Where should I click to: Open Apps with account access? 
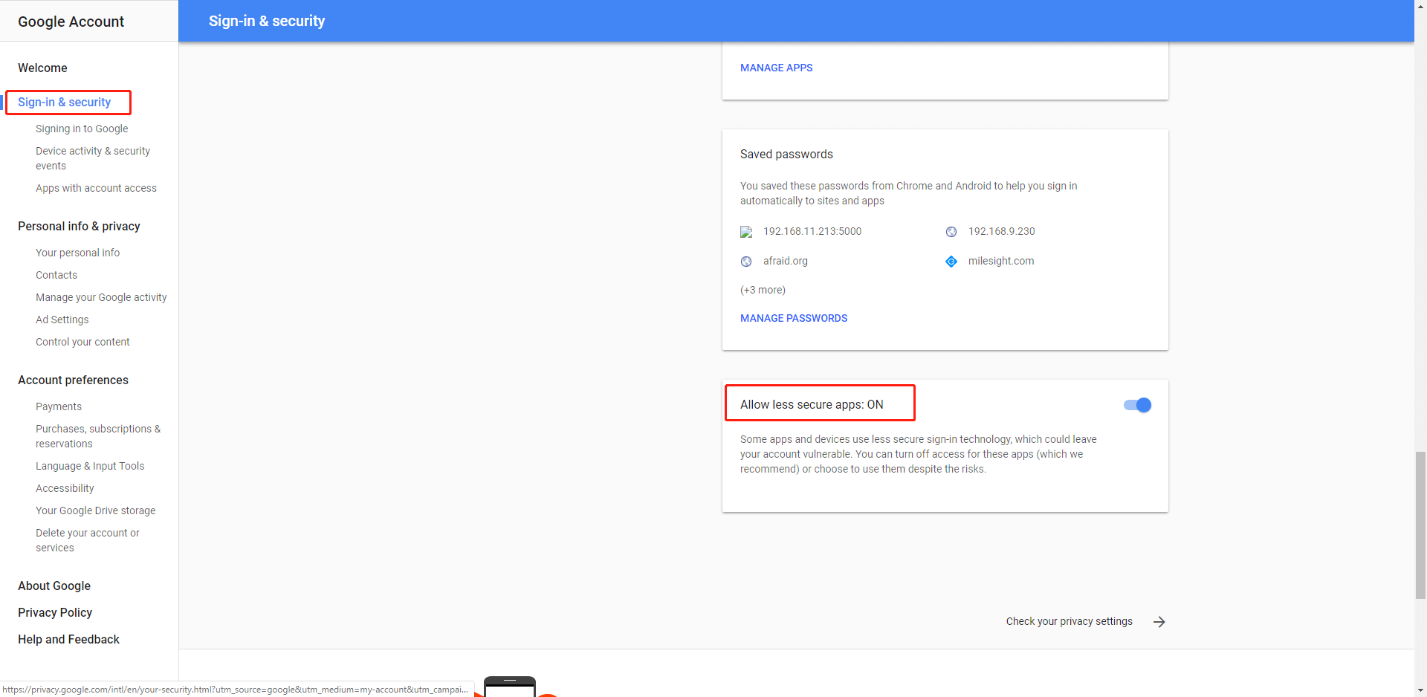[x=96, y=188]
